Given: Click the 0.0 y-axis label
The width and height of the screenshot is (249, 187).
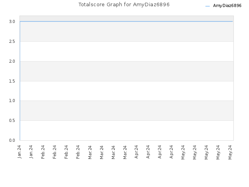Looking at the screenshot, I should point(12,140).
